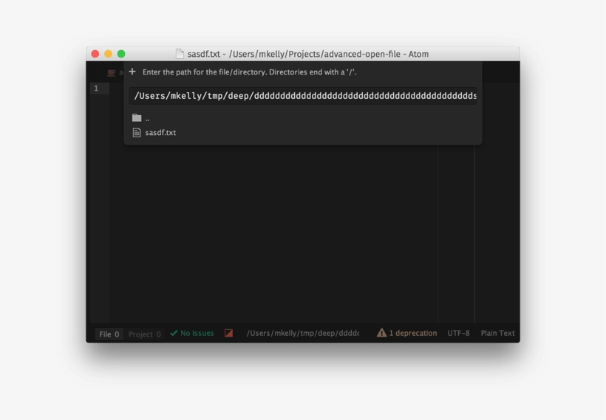This screenshot has width=606, height=420.
Task: Click the document proxy icon in title bar
Action: [180, 54]
